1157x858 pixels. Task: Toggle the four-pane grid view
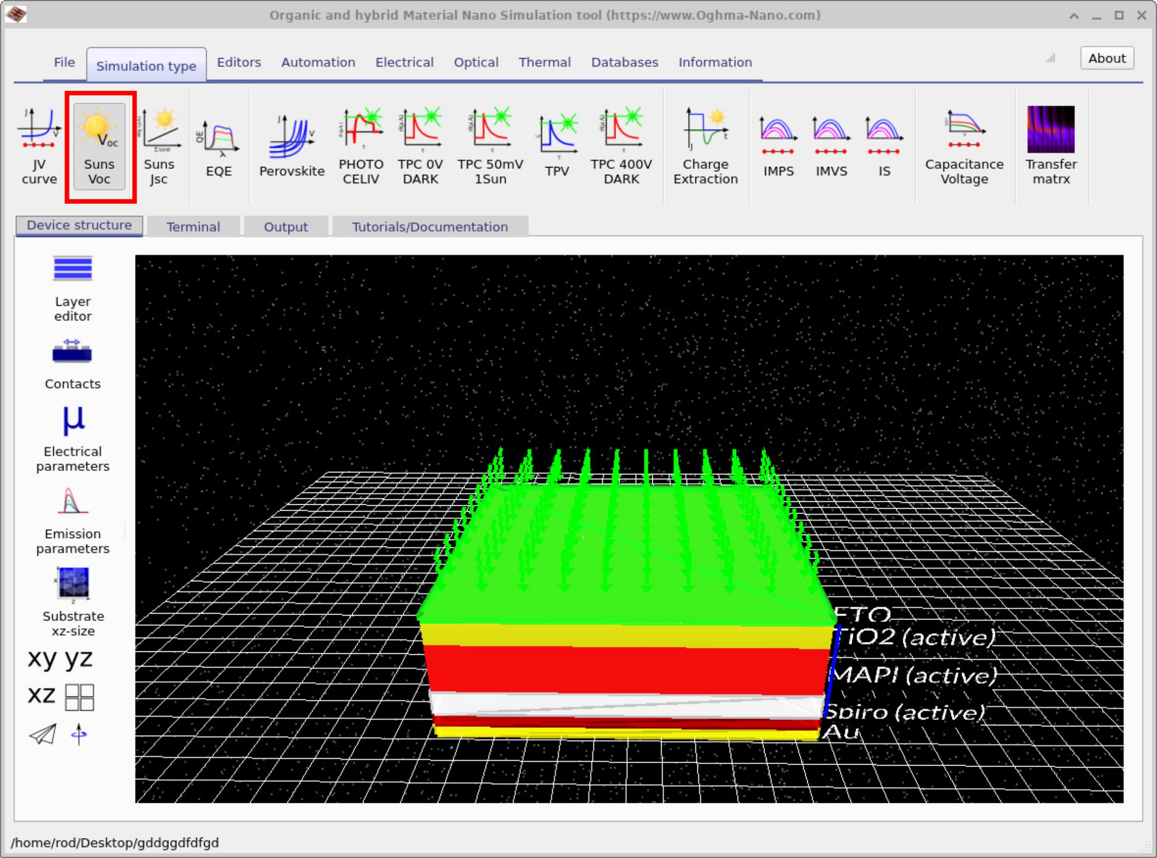(79, 697)
